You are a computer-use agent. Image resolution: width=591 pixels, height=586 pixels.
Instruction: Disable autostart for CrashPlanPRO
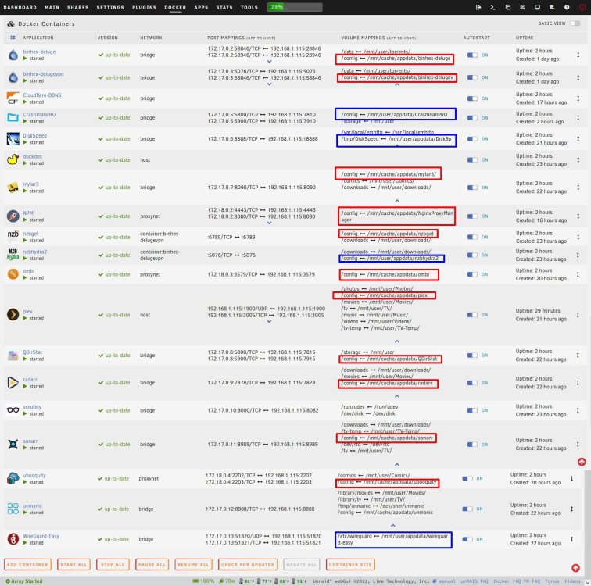472,118
